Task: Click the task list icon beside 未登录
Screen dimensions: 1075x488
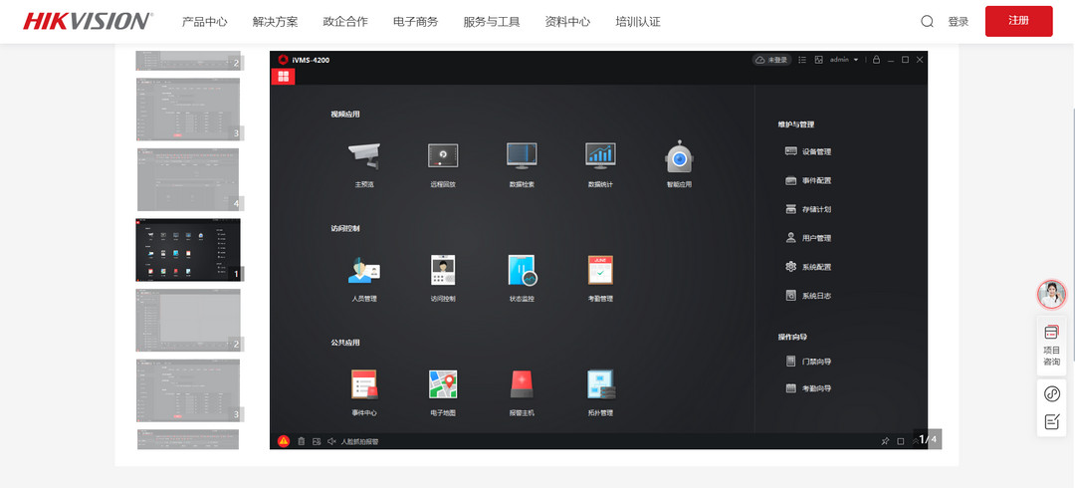Action: pyautogui.click(x=802, y=60)
